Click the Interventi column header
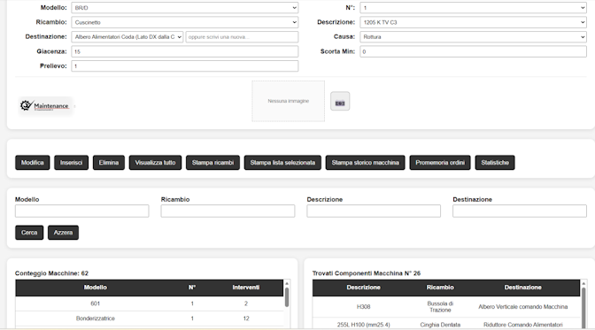The image size is (595, 330). click(246, 288)
